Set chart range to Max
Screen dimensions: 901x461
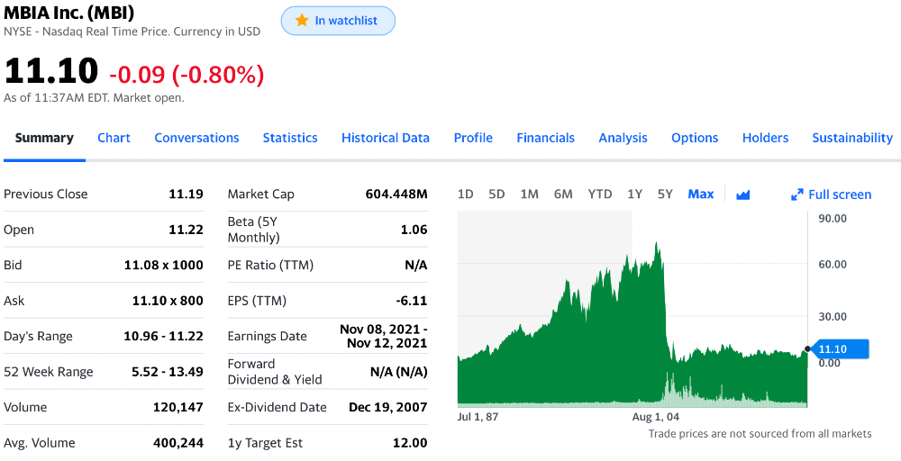point(700,194)
